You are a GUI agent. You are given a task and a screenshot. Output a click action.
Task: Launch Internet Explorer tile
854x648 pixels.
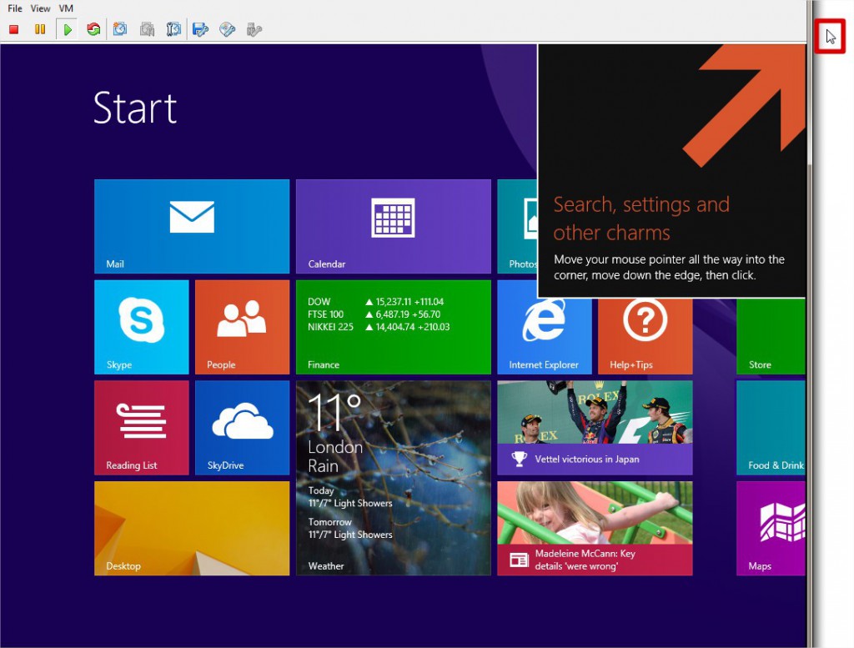click(x=544, y=337)
